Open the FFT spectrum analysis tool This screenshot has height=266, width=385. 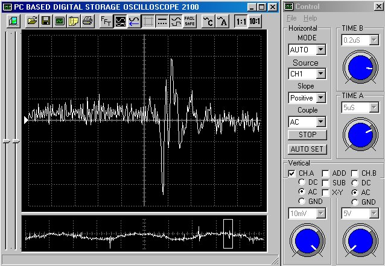[x=106, y=21]
